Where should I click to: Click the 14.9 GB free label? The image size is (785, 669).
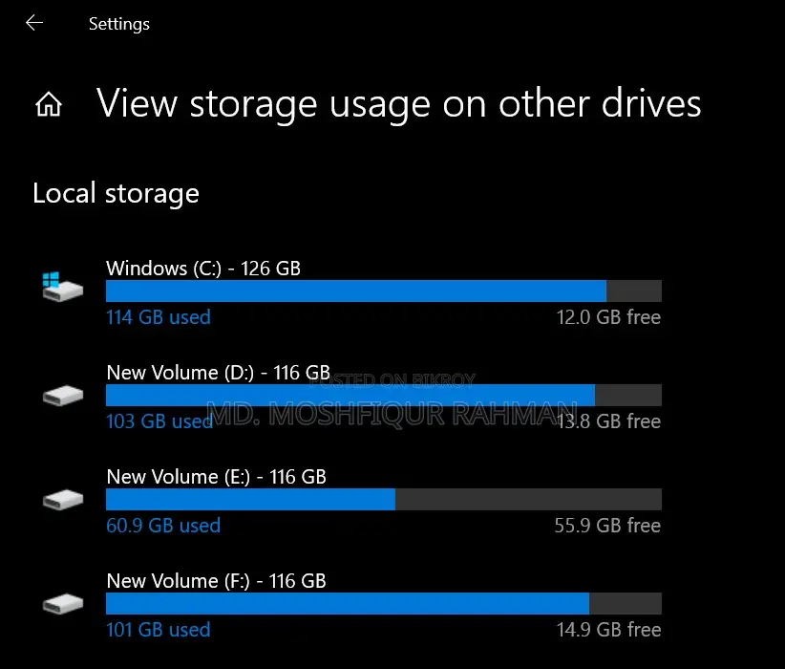pyautogui.click(x=608, y=630)
